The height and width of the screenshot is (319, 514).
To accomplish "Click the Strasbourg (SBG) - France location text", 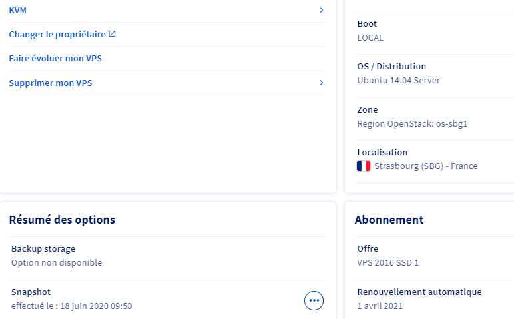I will (x=425, y=166).
